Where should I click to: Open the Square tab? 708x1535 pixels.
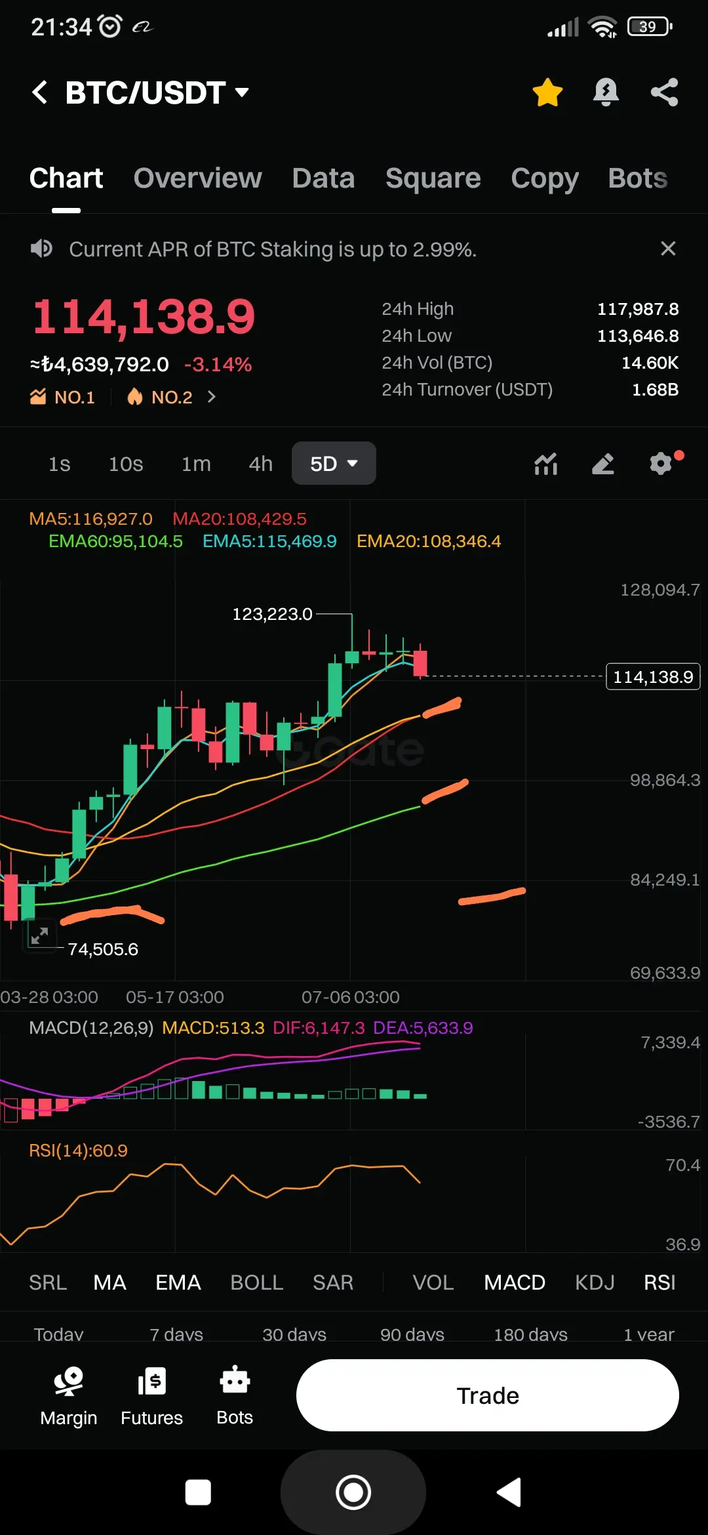[x=433, y=178]
